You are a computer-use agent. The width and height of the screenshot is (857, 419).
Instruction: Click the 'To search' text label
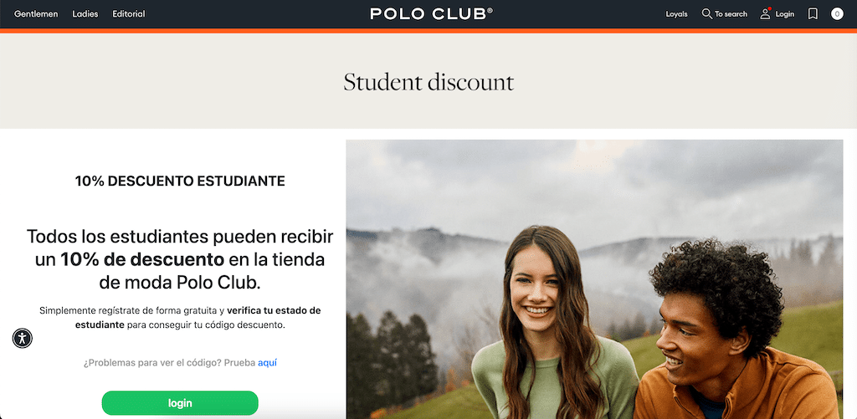(x=731, y=14)
